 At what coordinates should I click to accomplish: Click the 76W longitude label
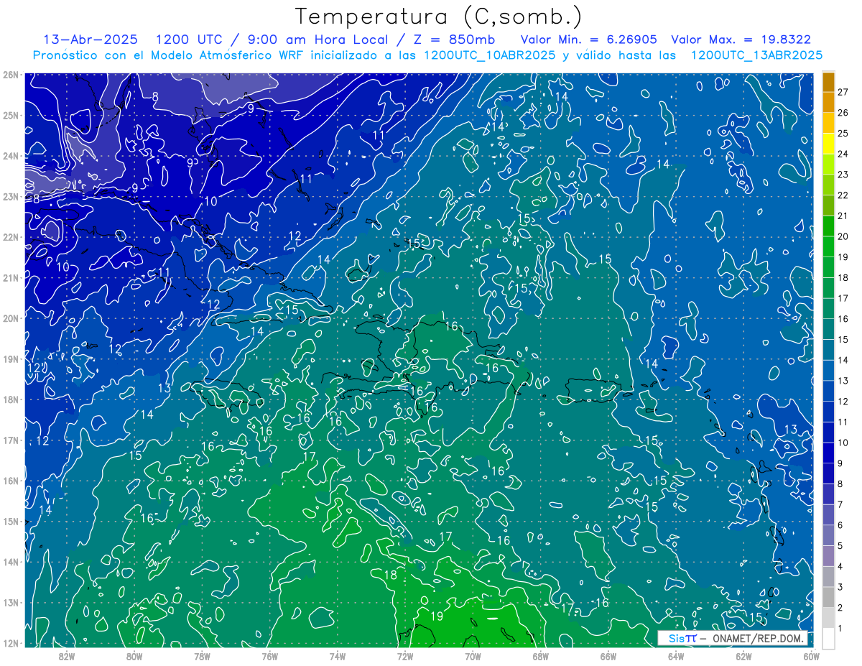tap(269, 656)
